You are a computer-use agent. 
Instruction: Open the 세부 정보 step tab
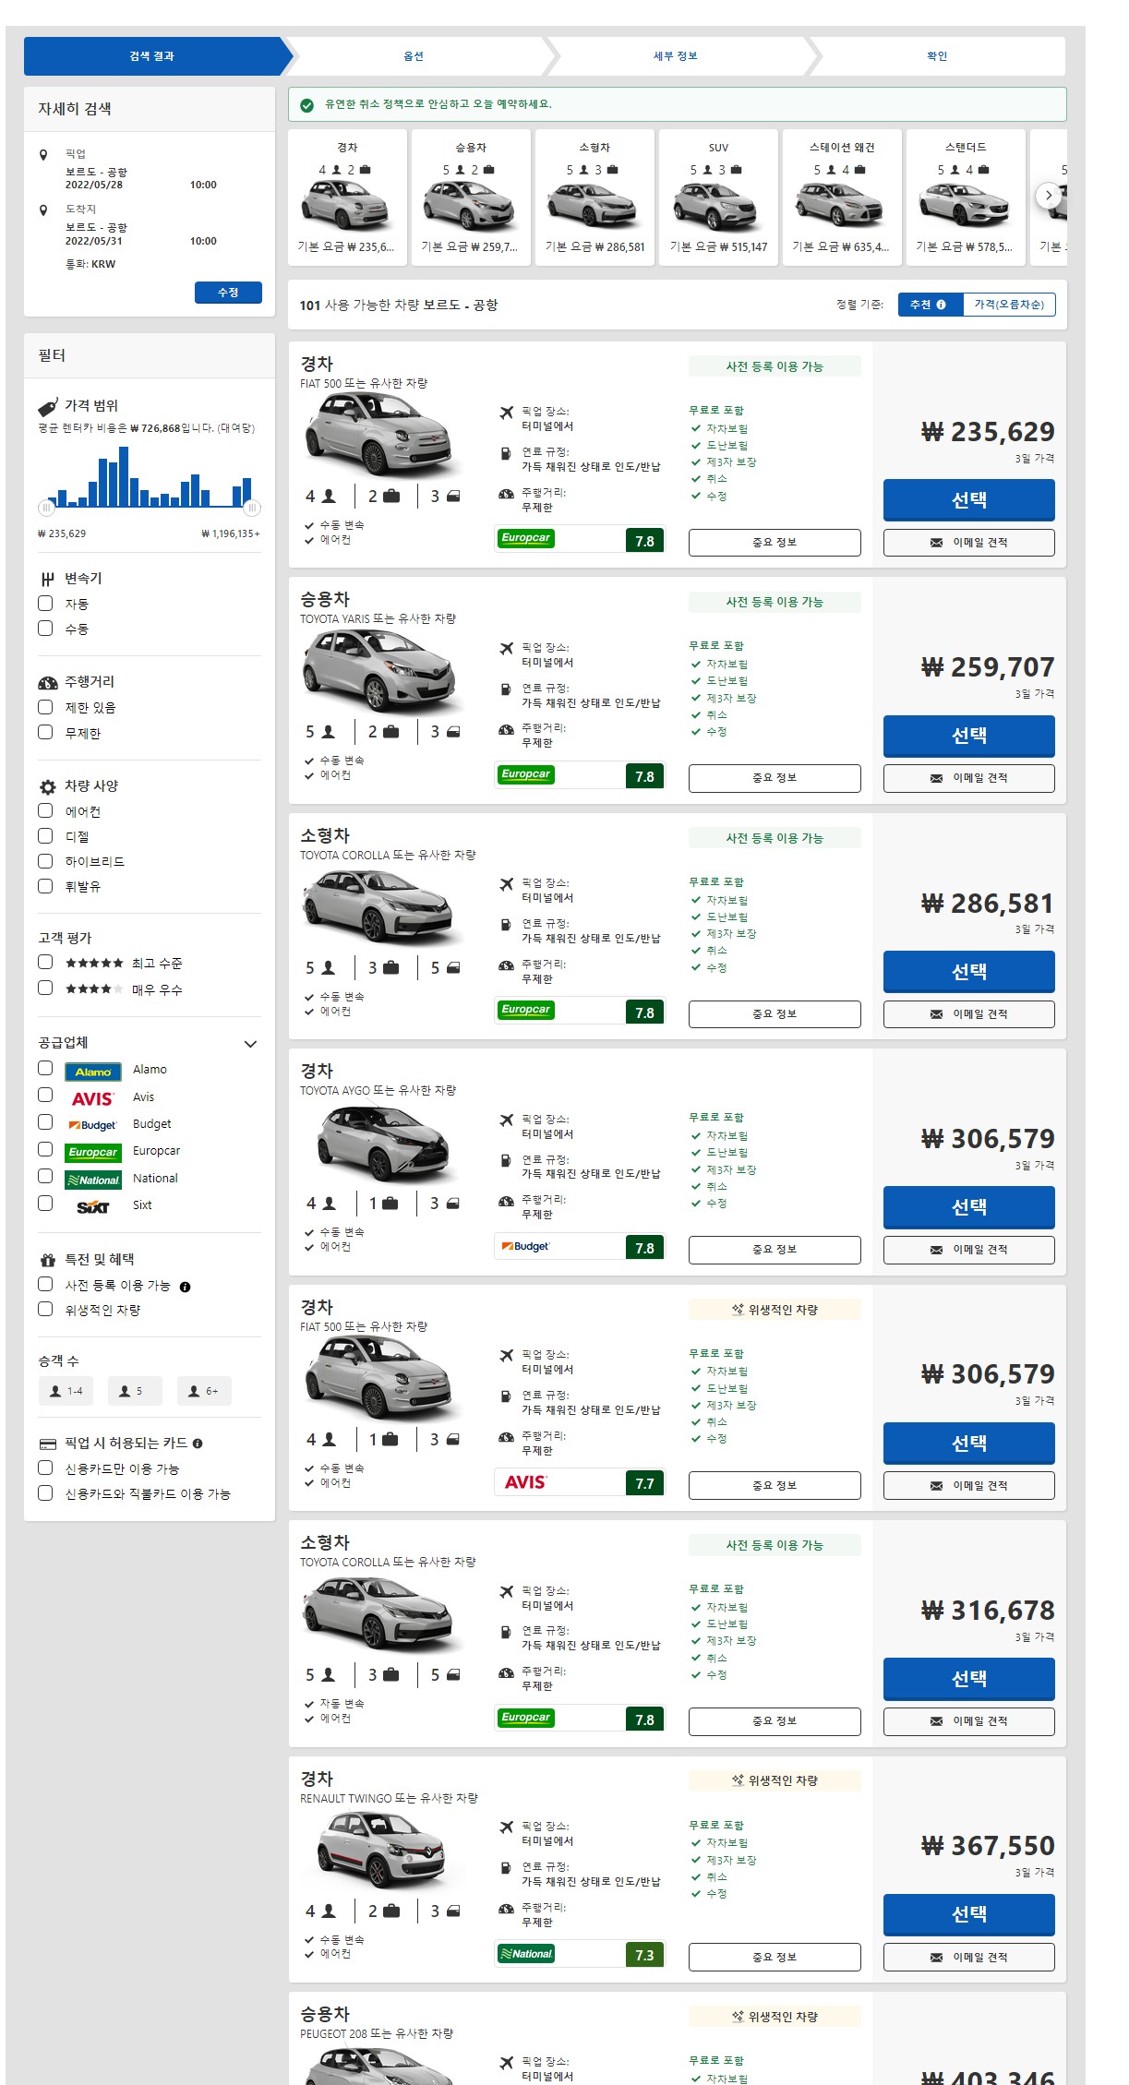pos(676,56)
